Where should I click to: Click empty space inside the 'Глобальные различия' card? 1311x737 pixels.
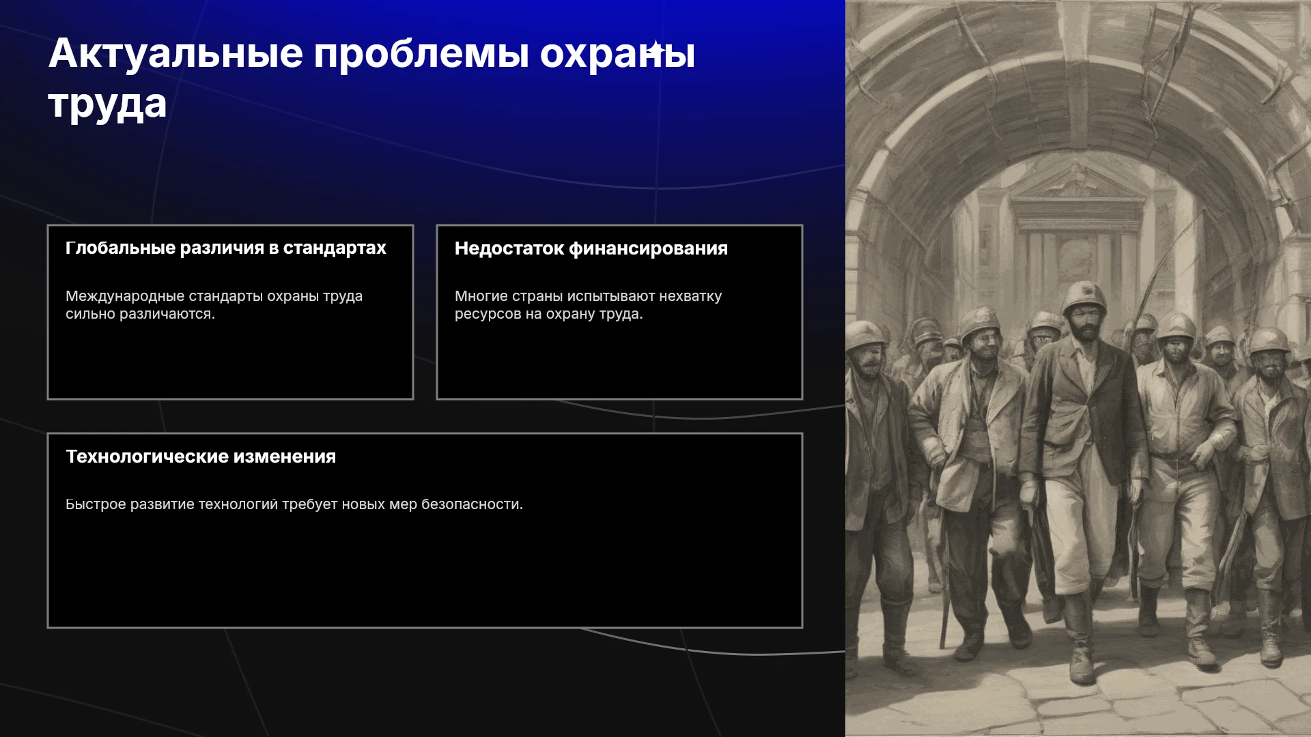pos(230,362)
